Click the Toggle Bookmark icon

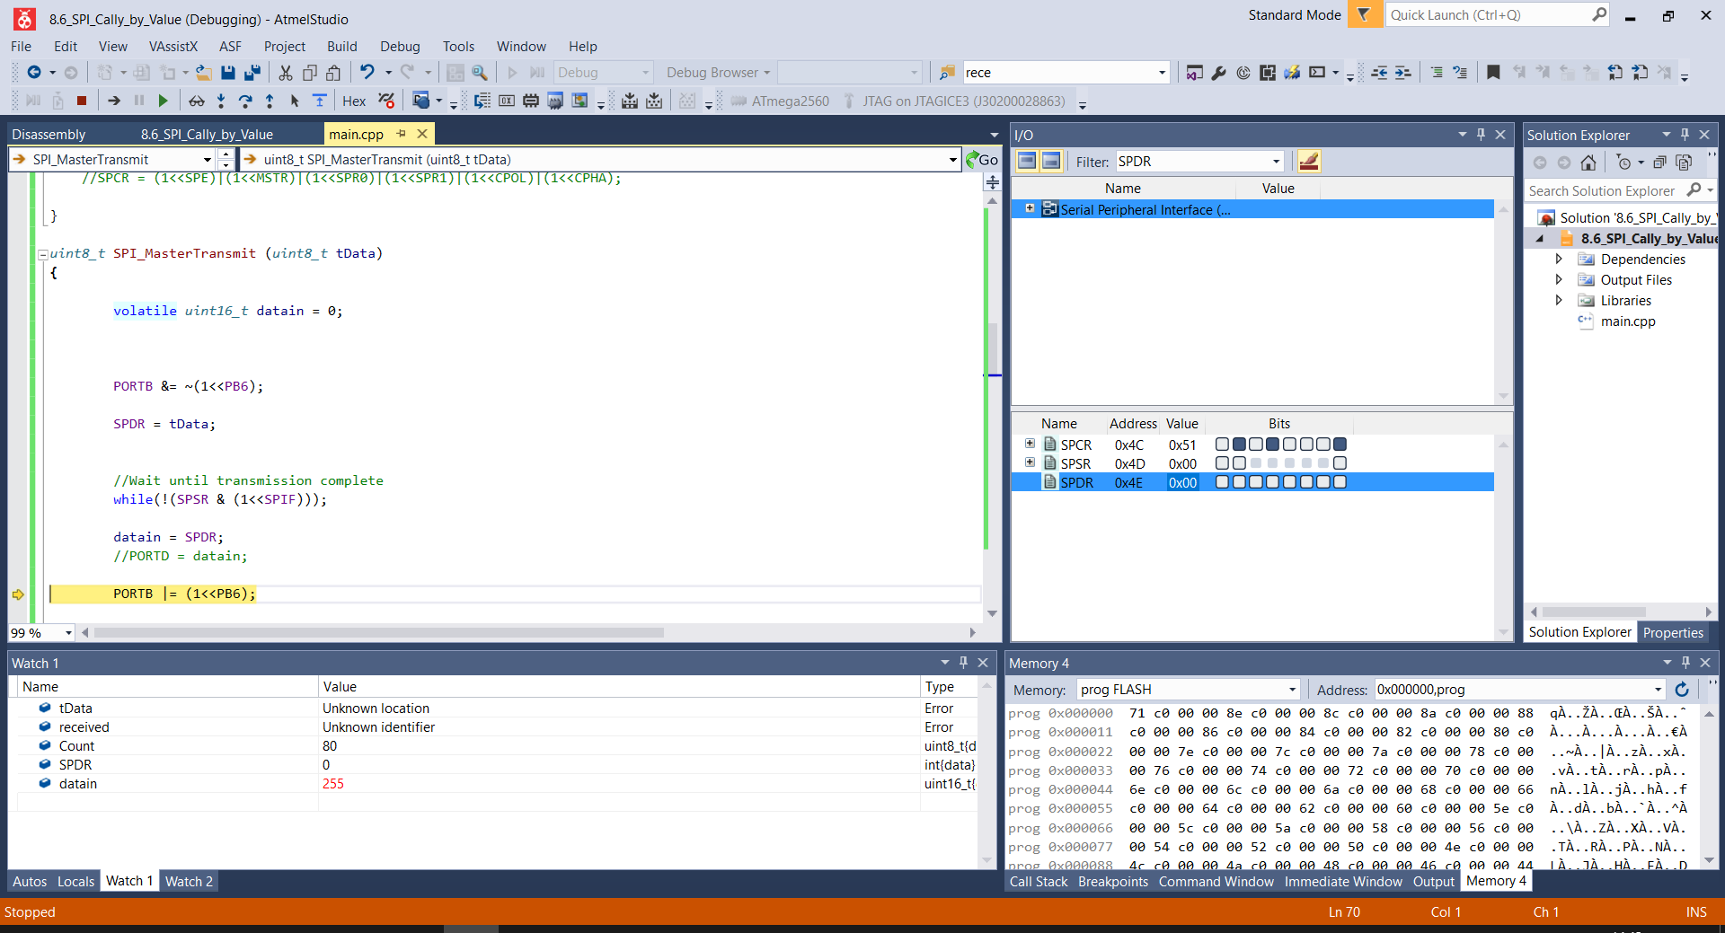[1493, 73]
